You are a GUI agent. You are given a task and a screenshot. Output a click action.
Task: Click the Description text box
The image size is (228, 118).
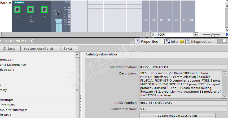(x=181, y=85)
